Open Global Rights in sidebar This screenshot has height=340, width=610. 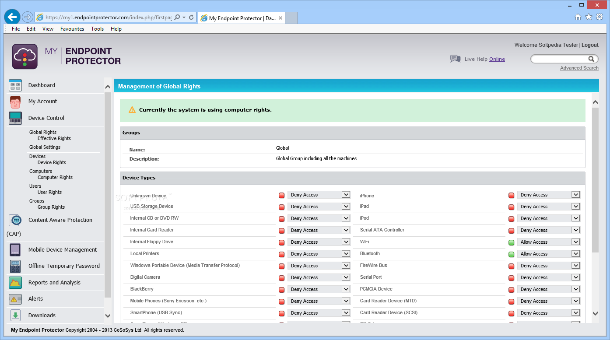point(43,132)
